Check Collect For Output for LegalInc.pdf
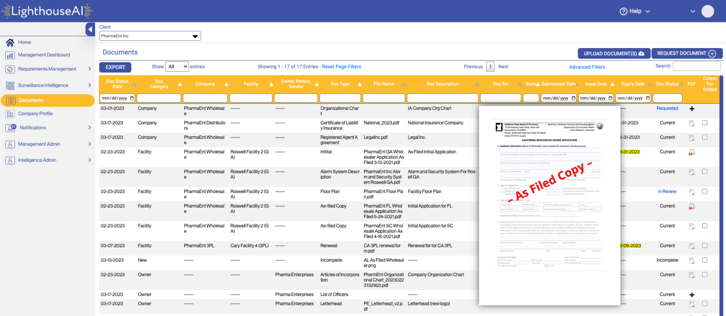 (705, 137)
